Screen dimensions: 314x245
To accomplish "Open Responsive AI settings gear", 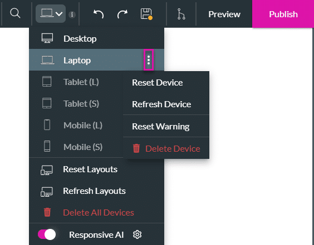I will click(137, 234).
